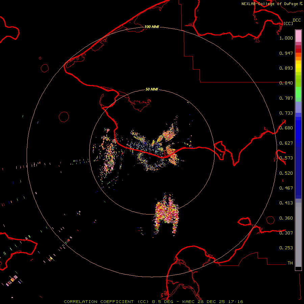Click the DCC label above the color scale
Screen dimensions: 304x304
coord(297,20)
